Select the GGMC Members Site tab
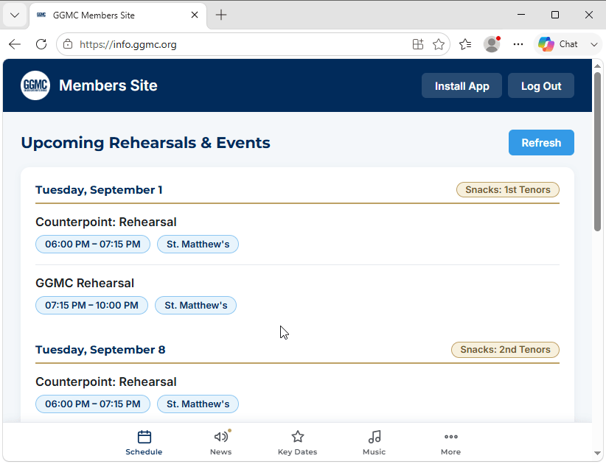This screenshot has height=464, width=606. point(118,15)
